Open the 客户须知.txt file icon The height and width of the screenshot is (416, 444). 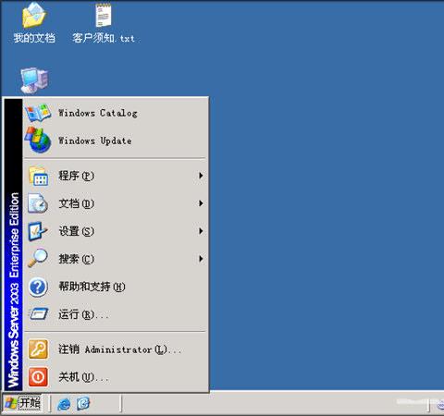pos(104,16)
